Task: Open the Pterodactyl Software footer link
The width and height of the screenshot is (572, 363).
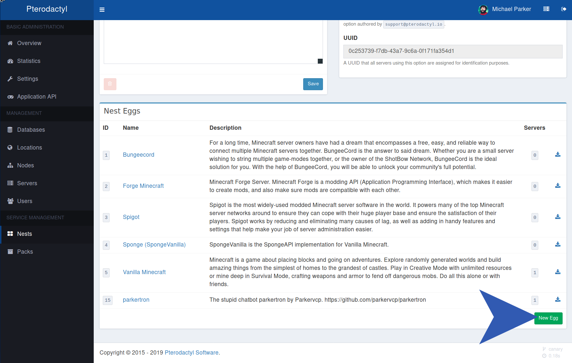Action: click(x=191, y=353)
